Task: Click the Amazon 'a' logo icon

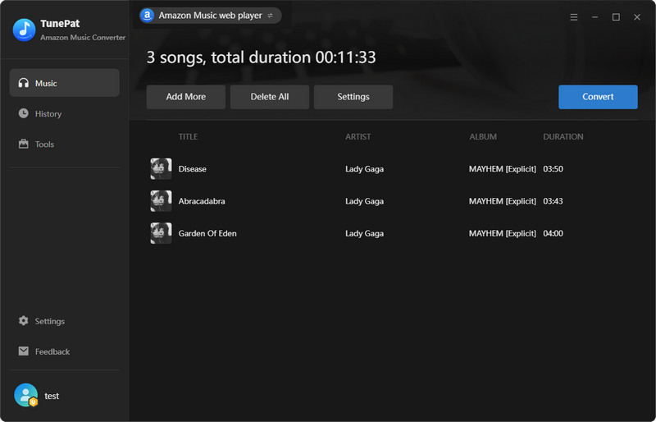Action: (x=147, y=16)
